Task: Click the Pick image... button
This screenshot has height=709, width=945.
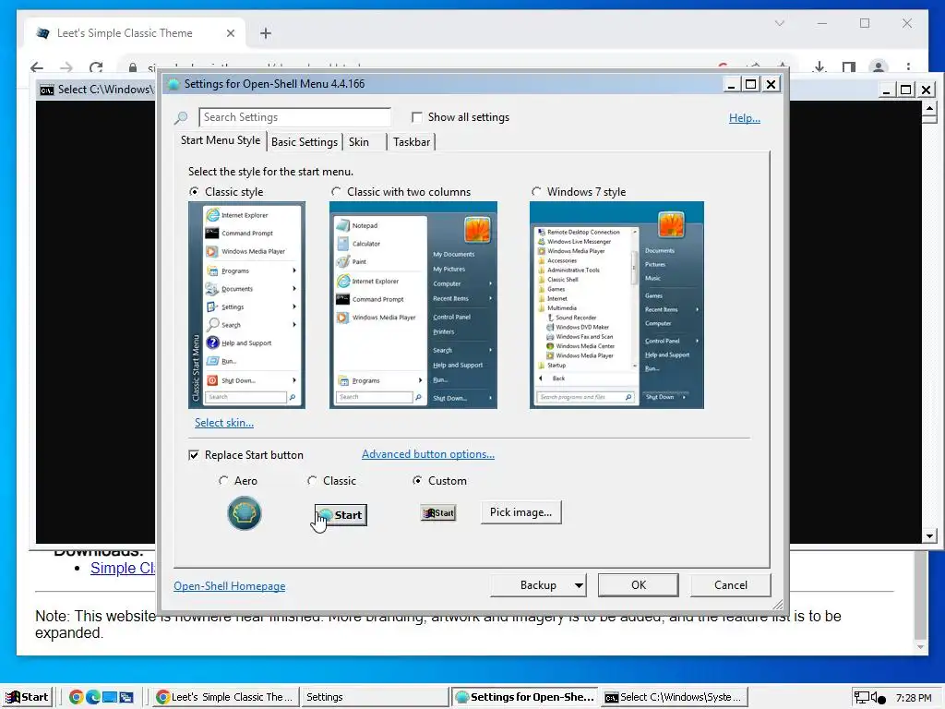Action: [521, 512]
